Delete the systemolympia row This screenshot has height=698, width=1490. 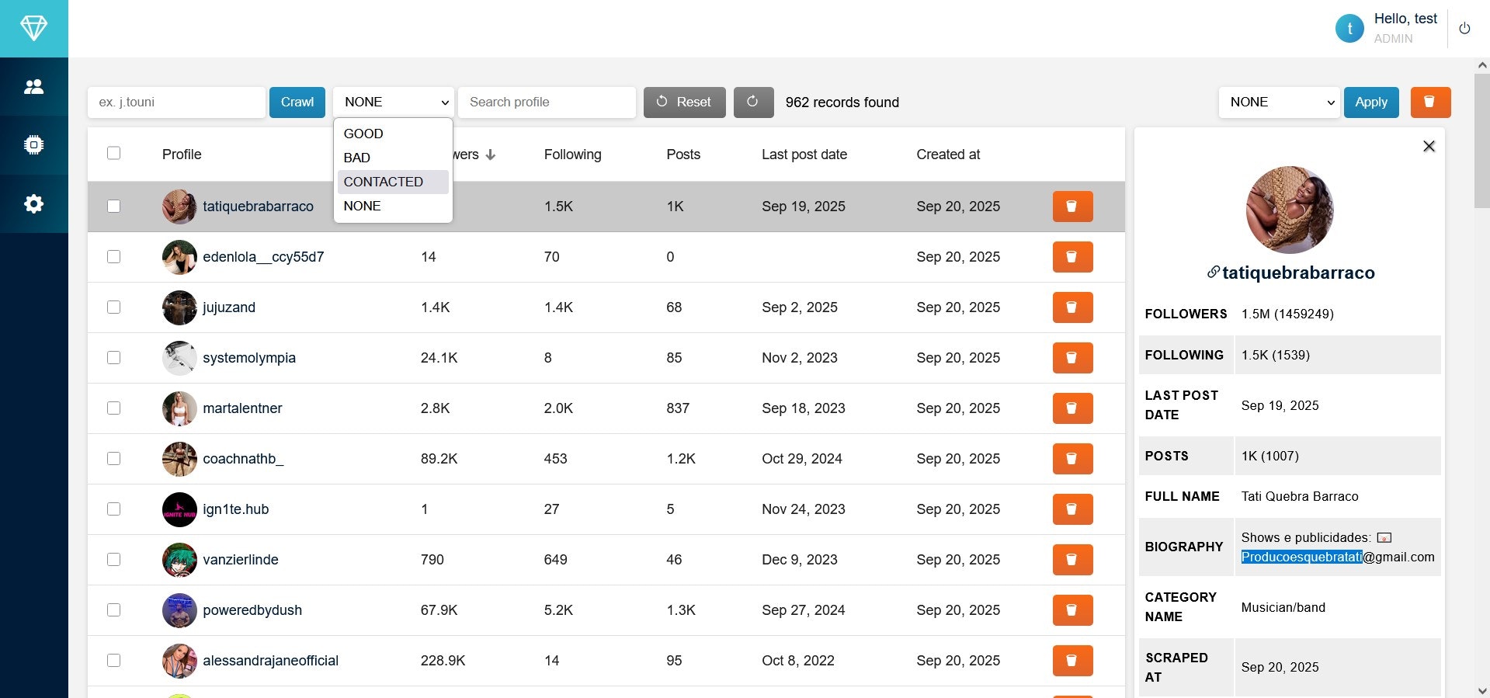(x=1072, y=358)
